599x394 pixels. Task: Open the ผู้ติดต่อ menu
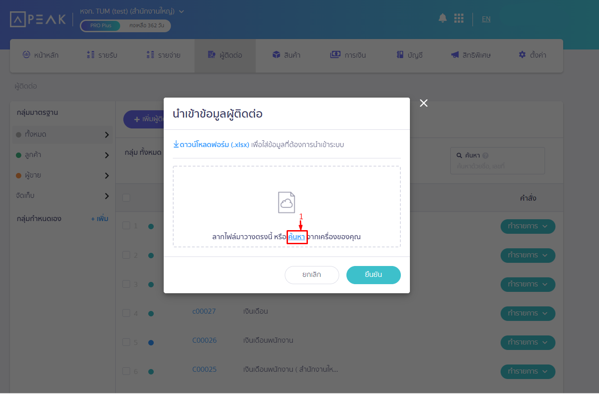click(x=225, y=55)
